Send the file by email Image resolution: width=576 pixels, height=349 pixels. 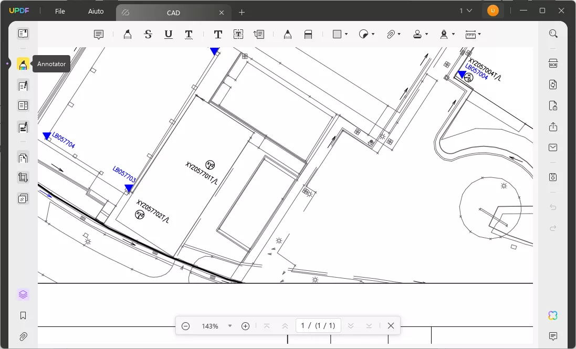tap(553, 147)
